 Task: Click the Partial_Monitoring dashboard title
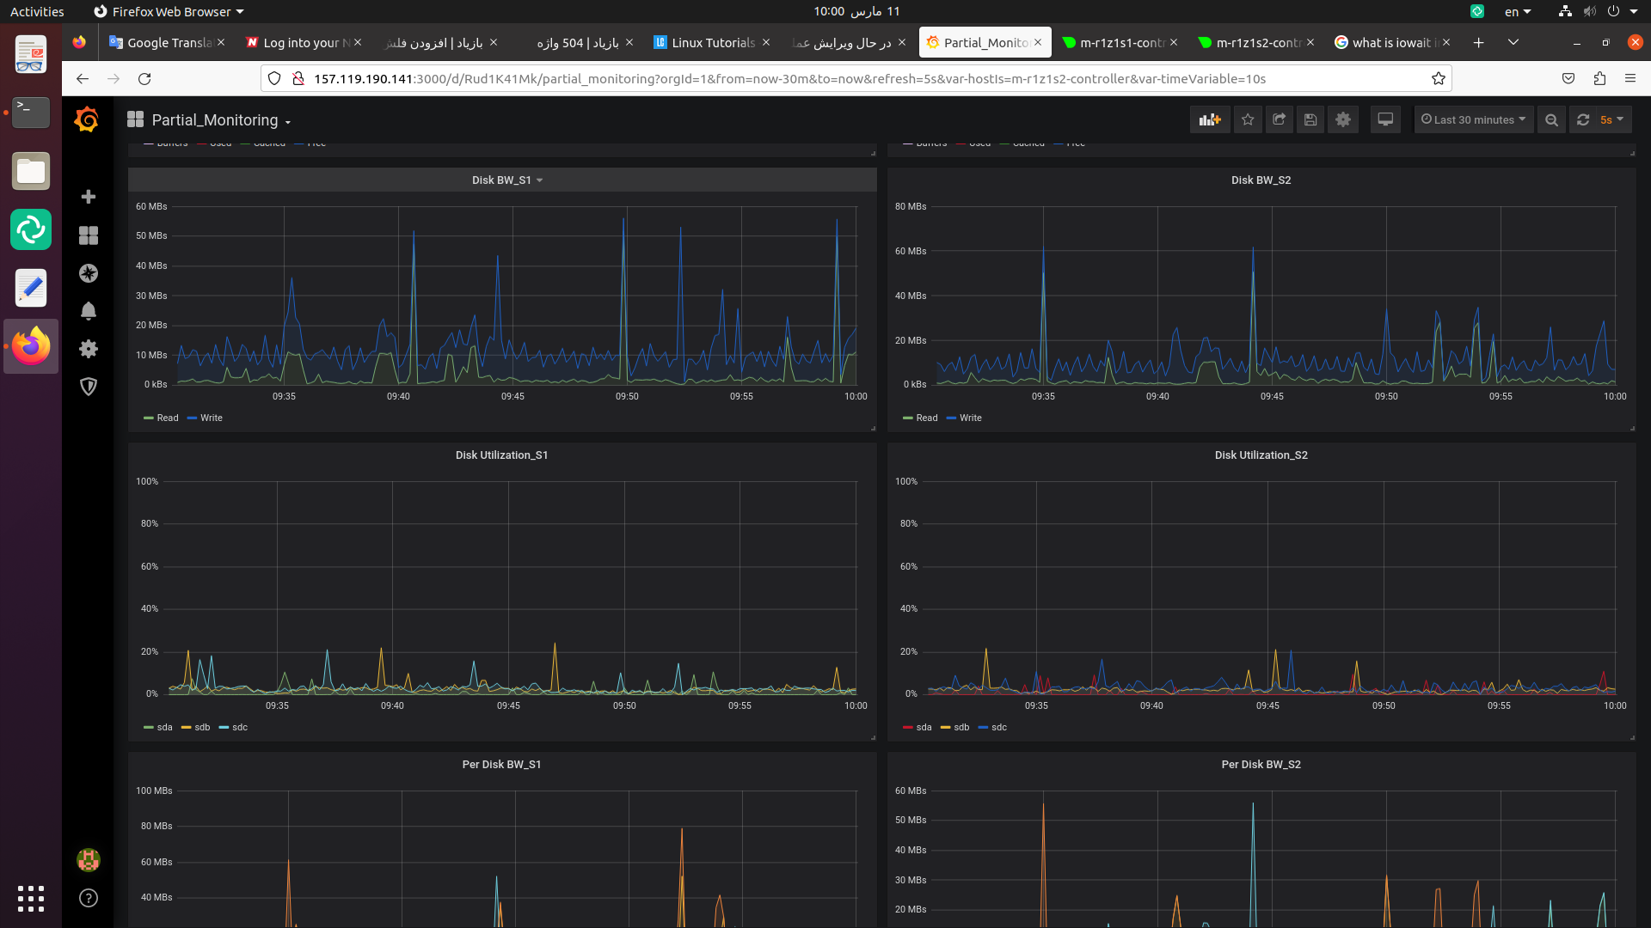215,120
